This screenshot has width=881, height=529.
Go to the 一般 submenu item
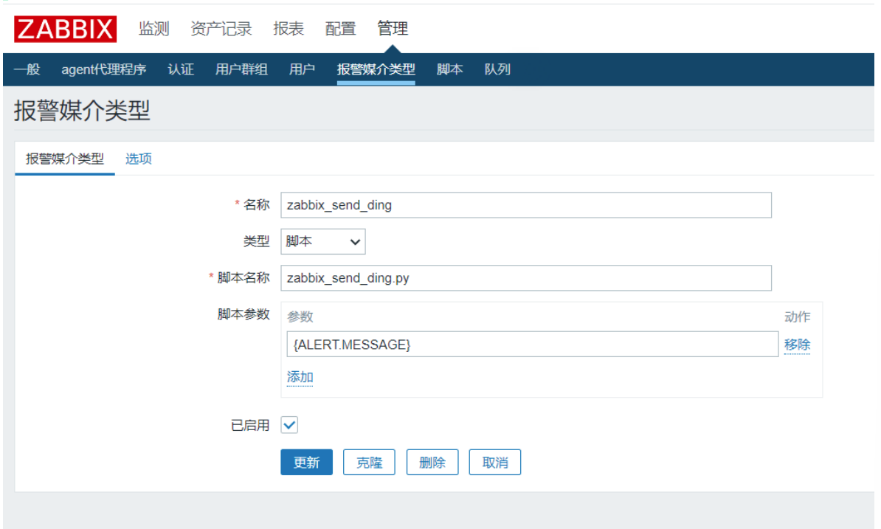pyautogui.click(x=27, y=69)
